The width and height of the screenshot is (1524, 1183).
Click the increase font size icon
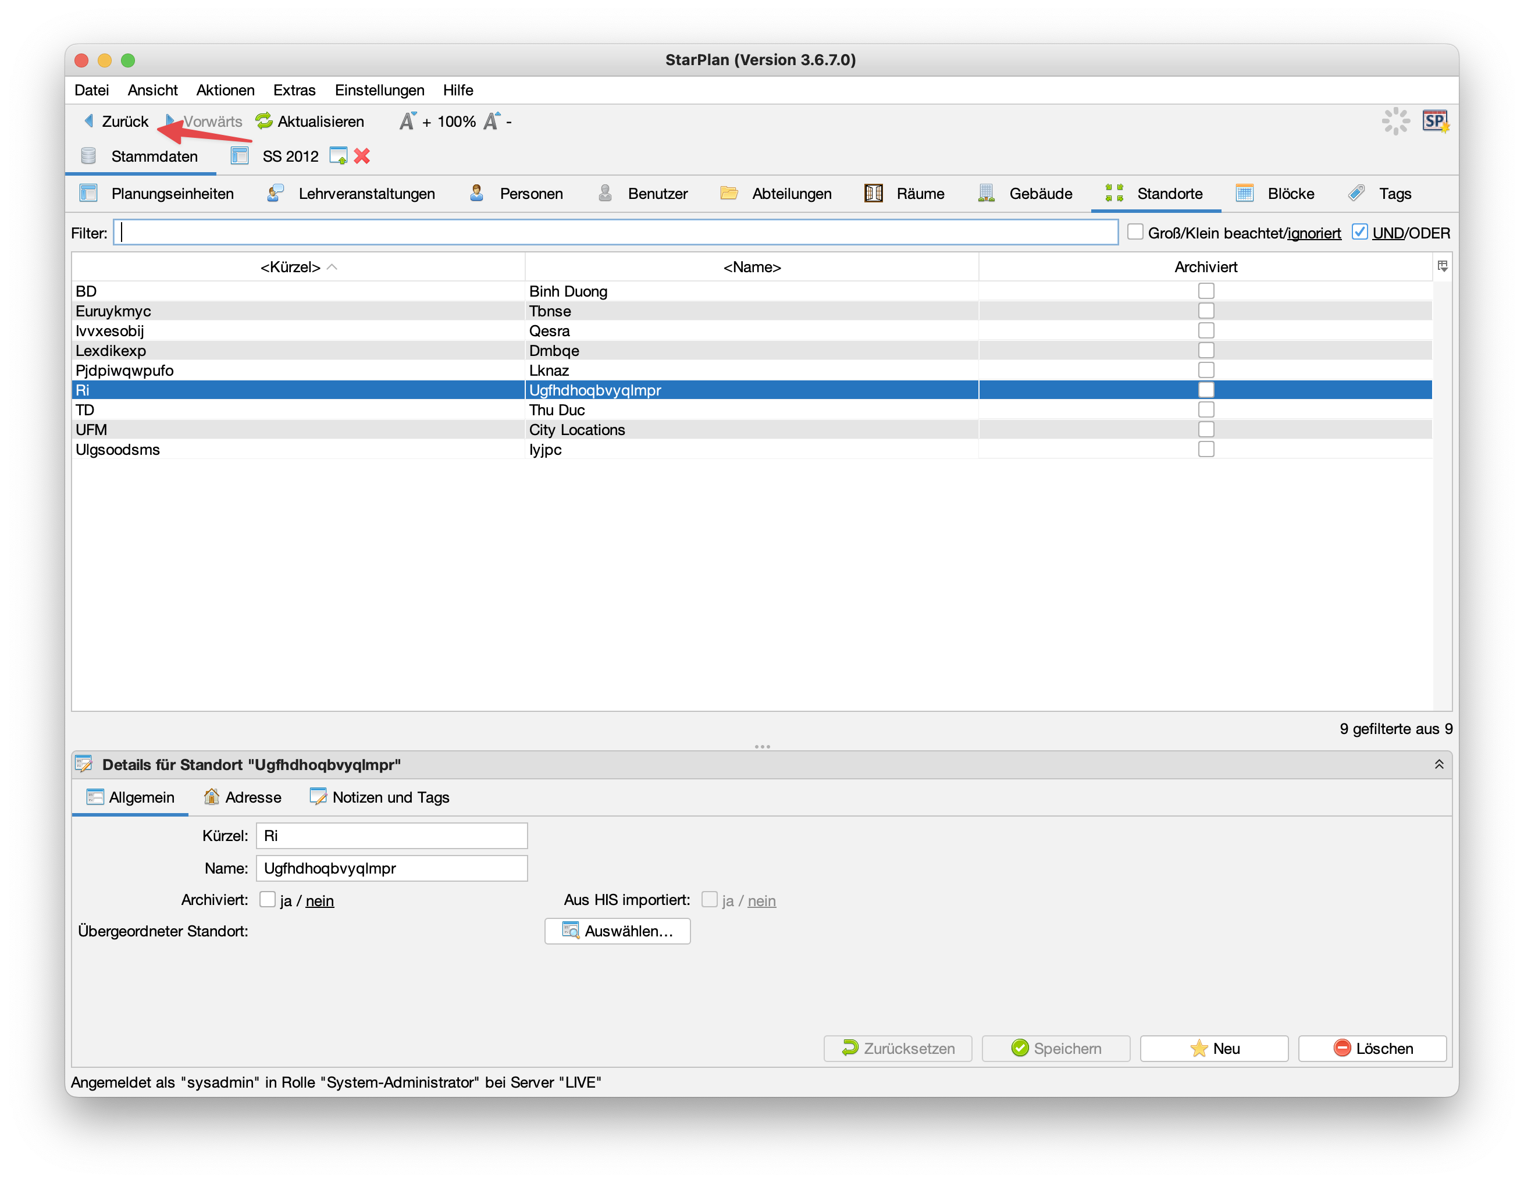click(x=408, y=122)
